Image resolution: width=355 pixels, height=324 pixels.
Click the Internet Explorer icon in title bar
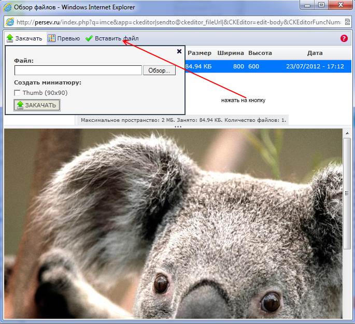8,7
